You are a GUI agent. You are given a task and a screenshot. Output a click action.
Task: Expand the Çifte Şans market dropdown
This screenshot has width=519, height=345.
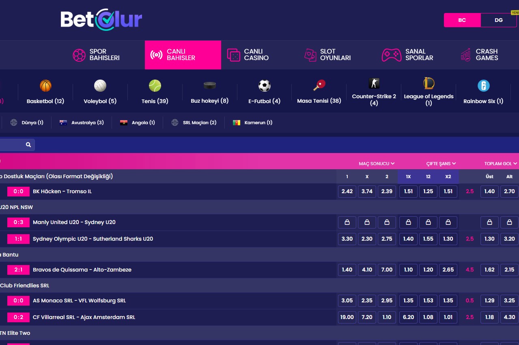(x=441, y=164)
